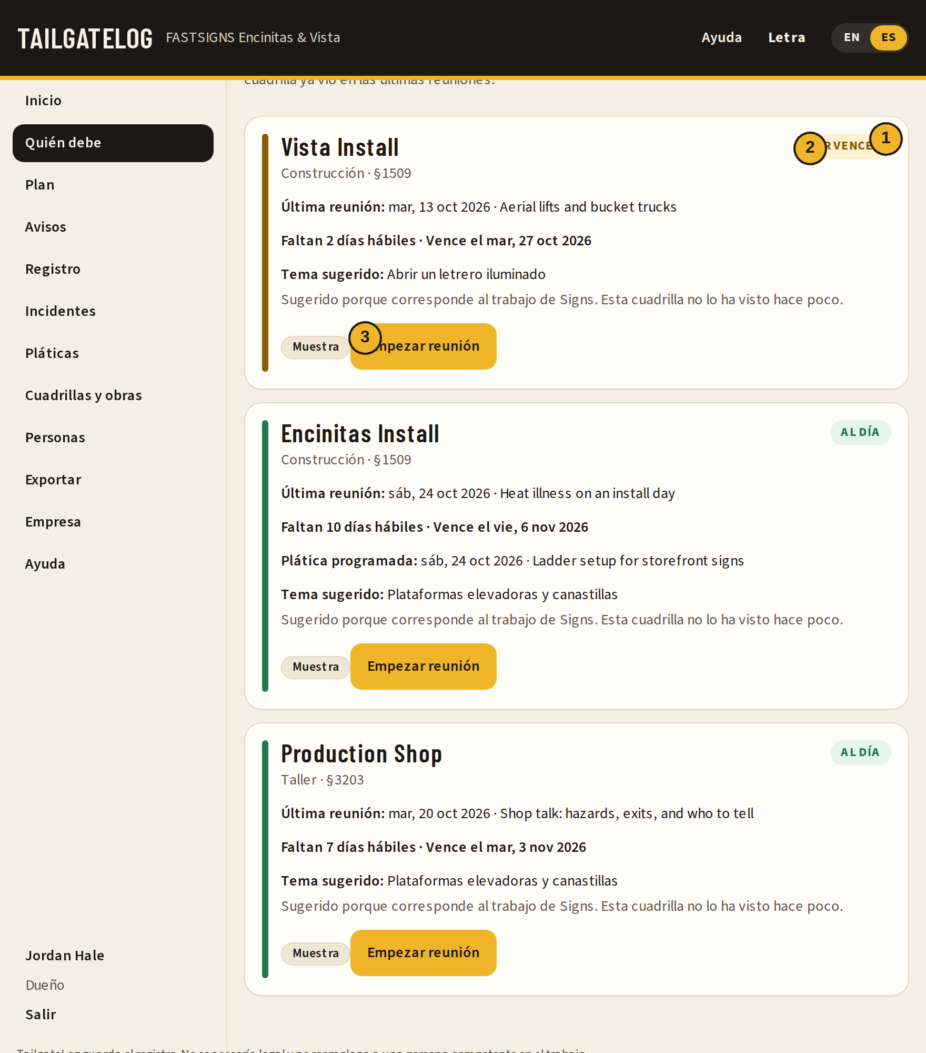Click AL DÍA badge on Production Shop
This screenshot has width=926, height=1053.
(860, 752)
